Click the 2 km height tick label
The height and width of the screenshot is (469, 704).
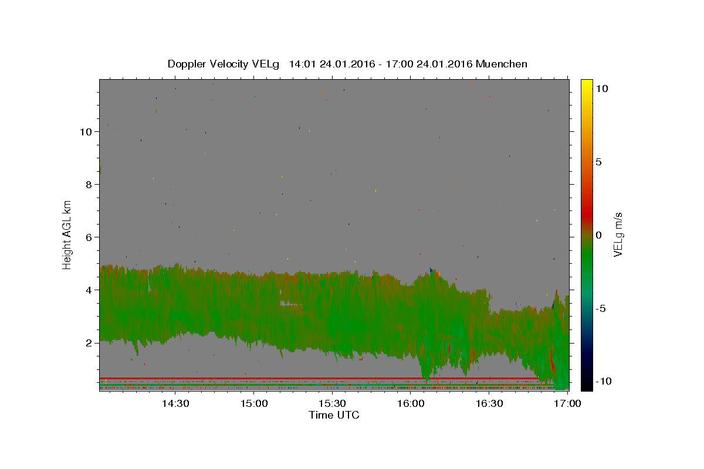[89, 343]
